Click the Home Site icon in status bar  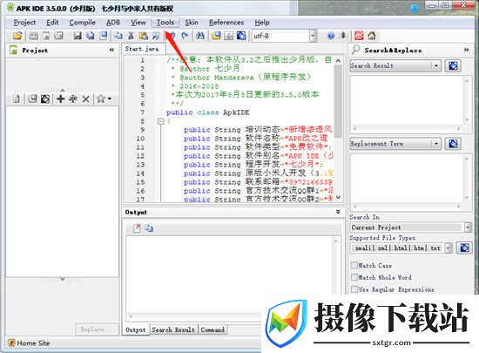[x=11, y=343]
